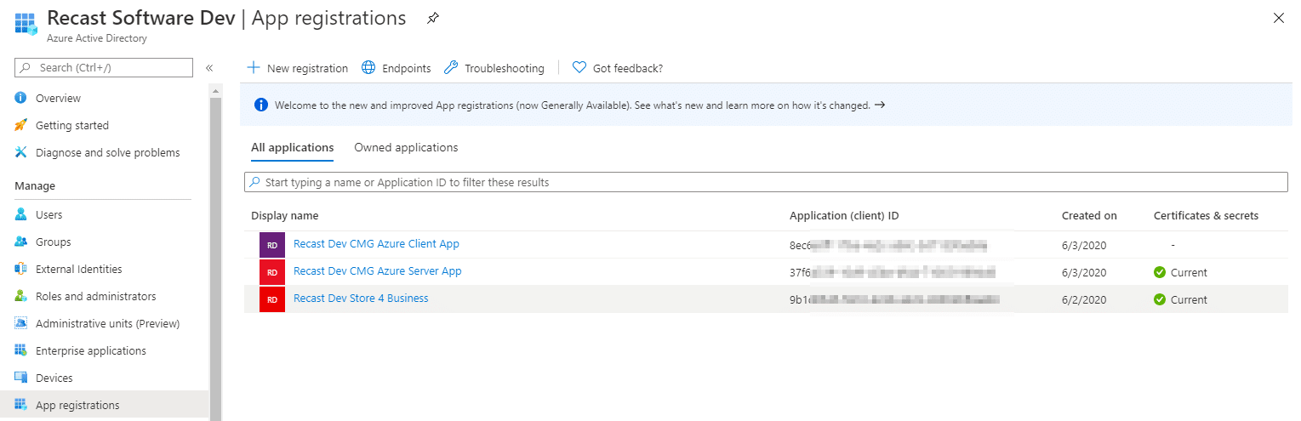Image resolution: width=1301 pixels, height=421 pixels.
Task: Open Roles and administrators in sidebar
Action: (x=95, y=296)
